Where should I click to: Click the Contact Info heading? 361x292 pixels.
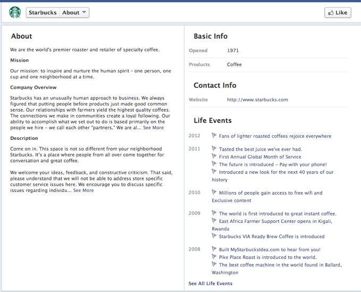215,86
